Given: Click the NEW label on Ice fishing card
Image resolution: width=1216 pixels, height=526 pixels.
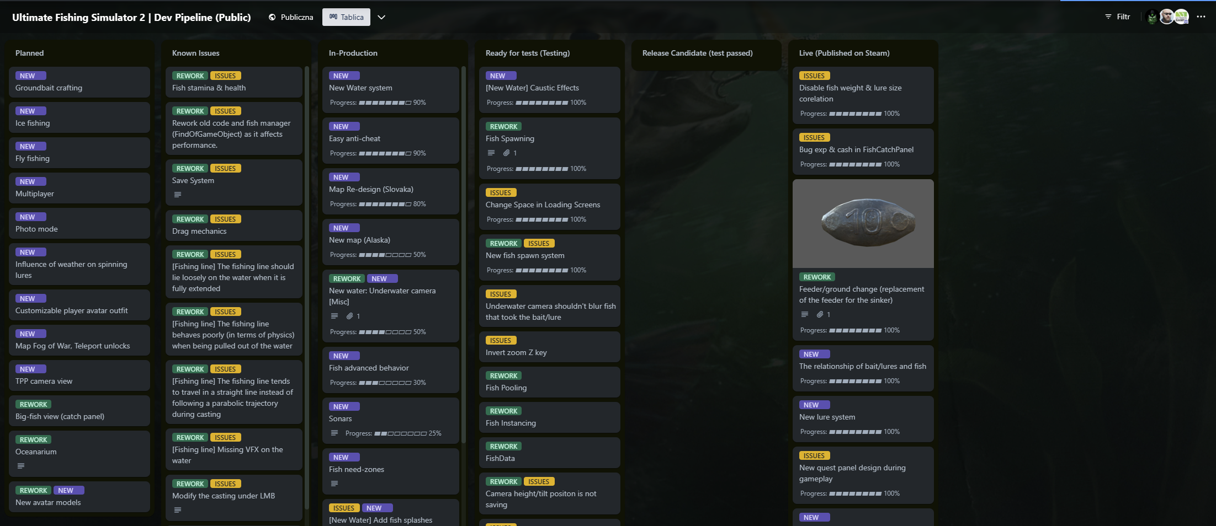Looking at the screenshot, I should 28,111.
